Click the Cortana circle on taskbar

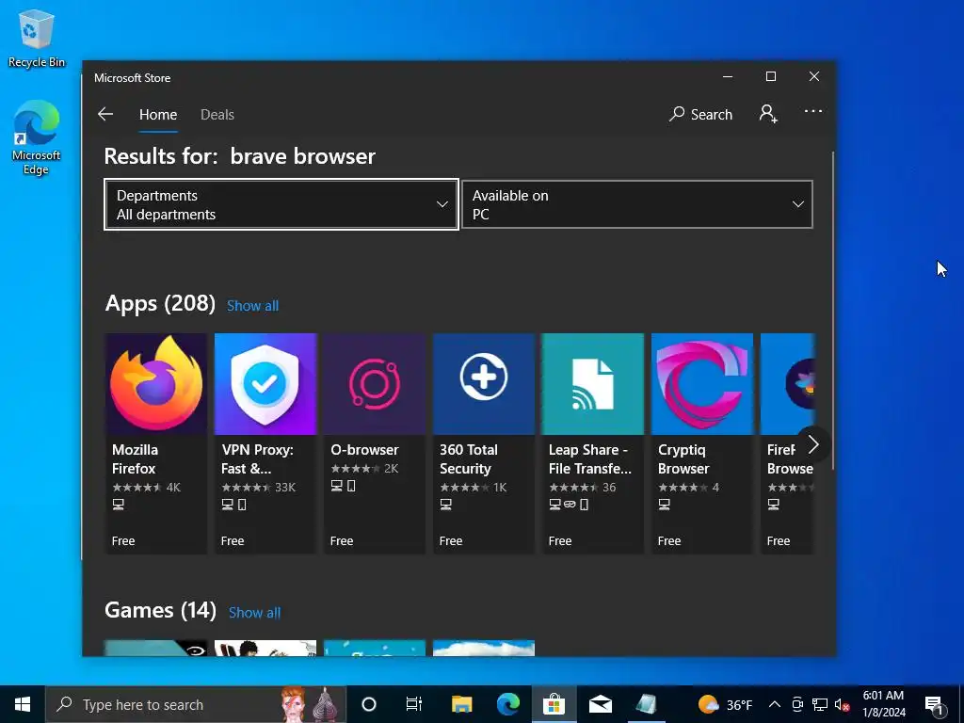(x=369, y=704)
